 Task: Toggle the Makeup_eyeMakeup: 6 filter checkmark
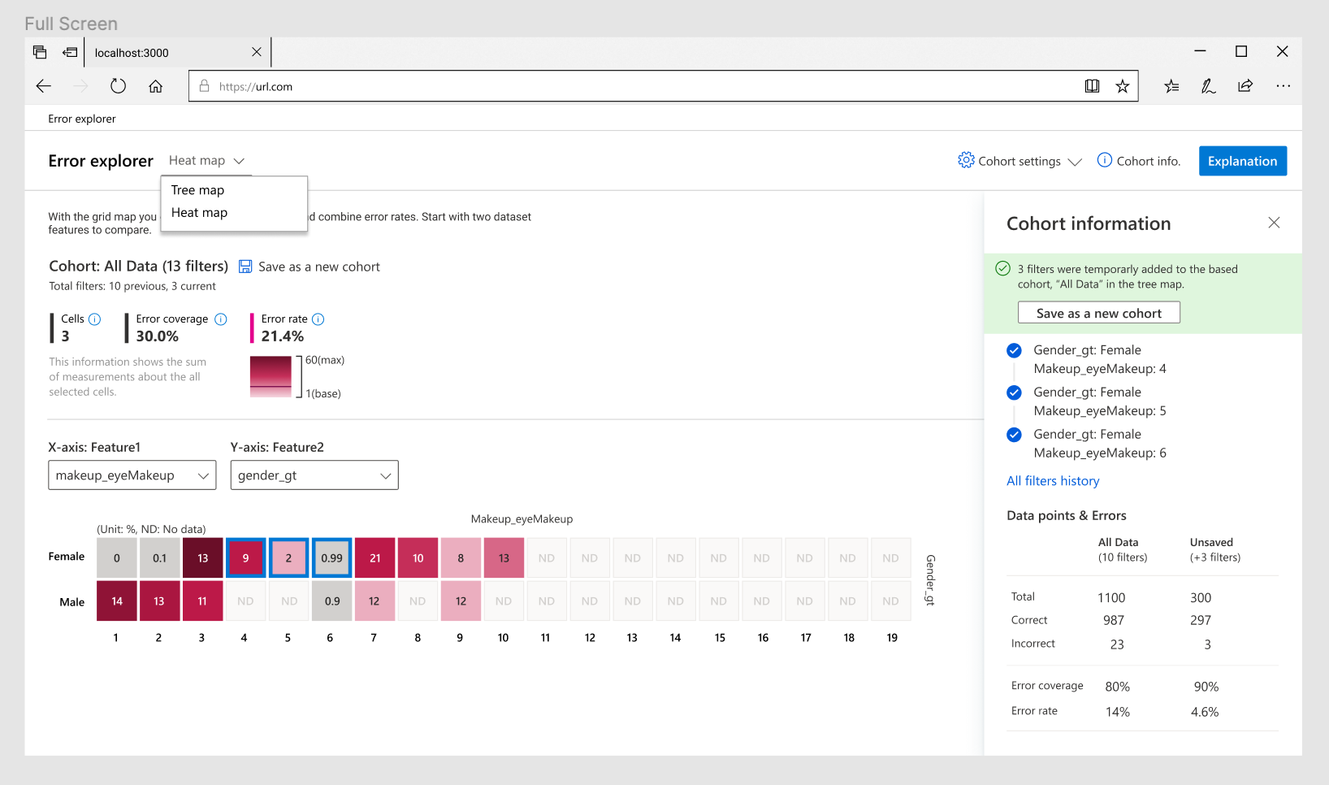(1014, 435)
